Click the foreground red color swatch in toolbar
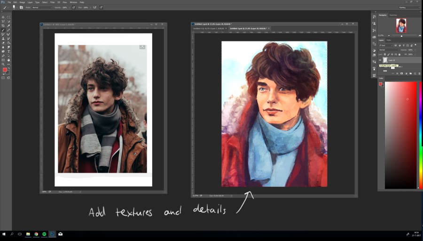 point(5,70)
